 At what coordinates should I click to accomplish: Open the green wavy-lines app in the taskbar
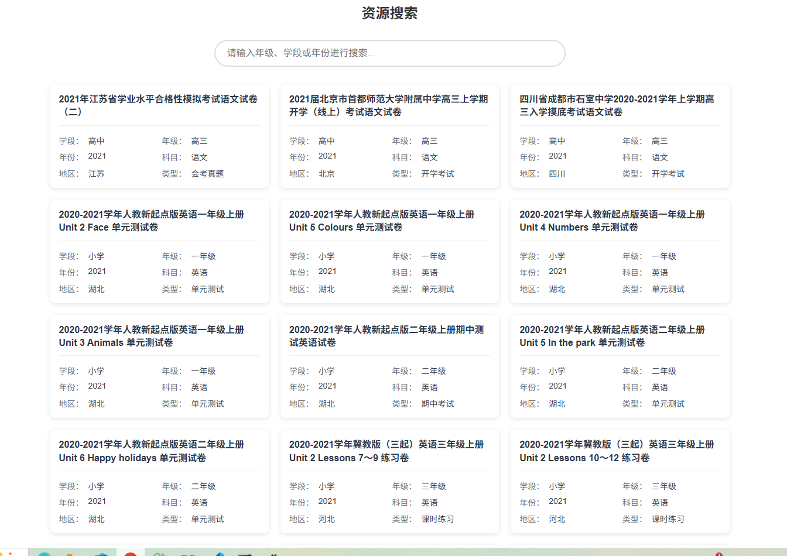(x=159, y=553)
